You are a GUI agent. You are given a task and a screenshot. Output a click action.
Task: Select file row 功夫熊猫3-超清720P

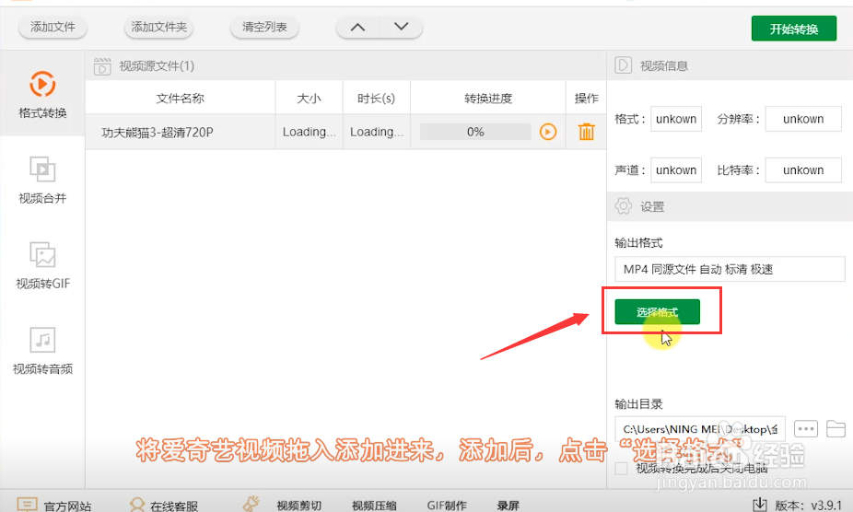tap(345, 132)
